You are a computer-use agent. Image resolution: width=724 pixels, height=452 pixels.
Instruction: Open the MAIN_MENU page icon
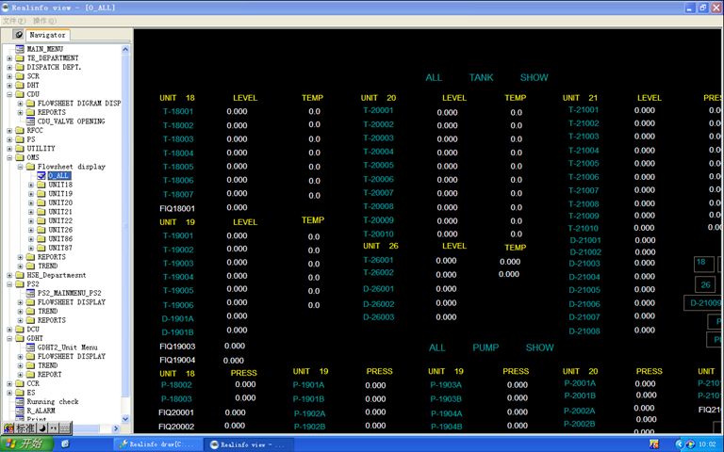[x=20, y=49]
